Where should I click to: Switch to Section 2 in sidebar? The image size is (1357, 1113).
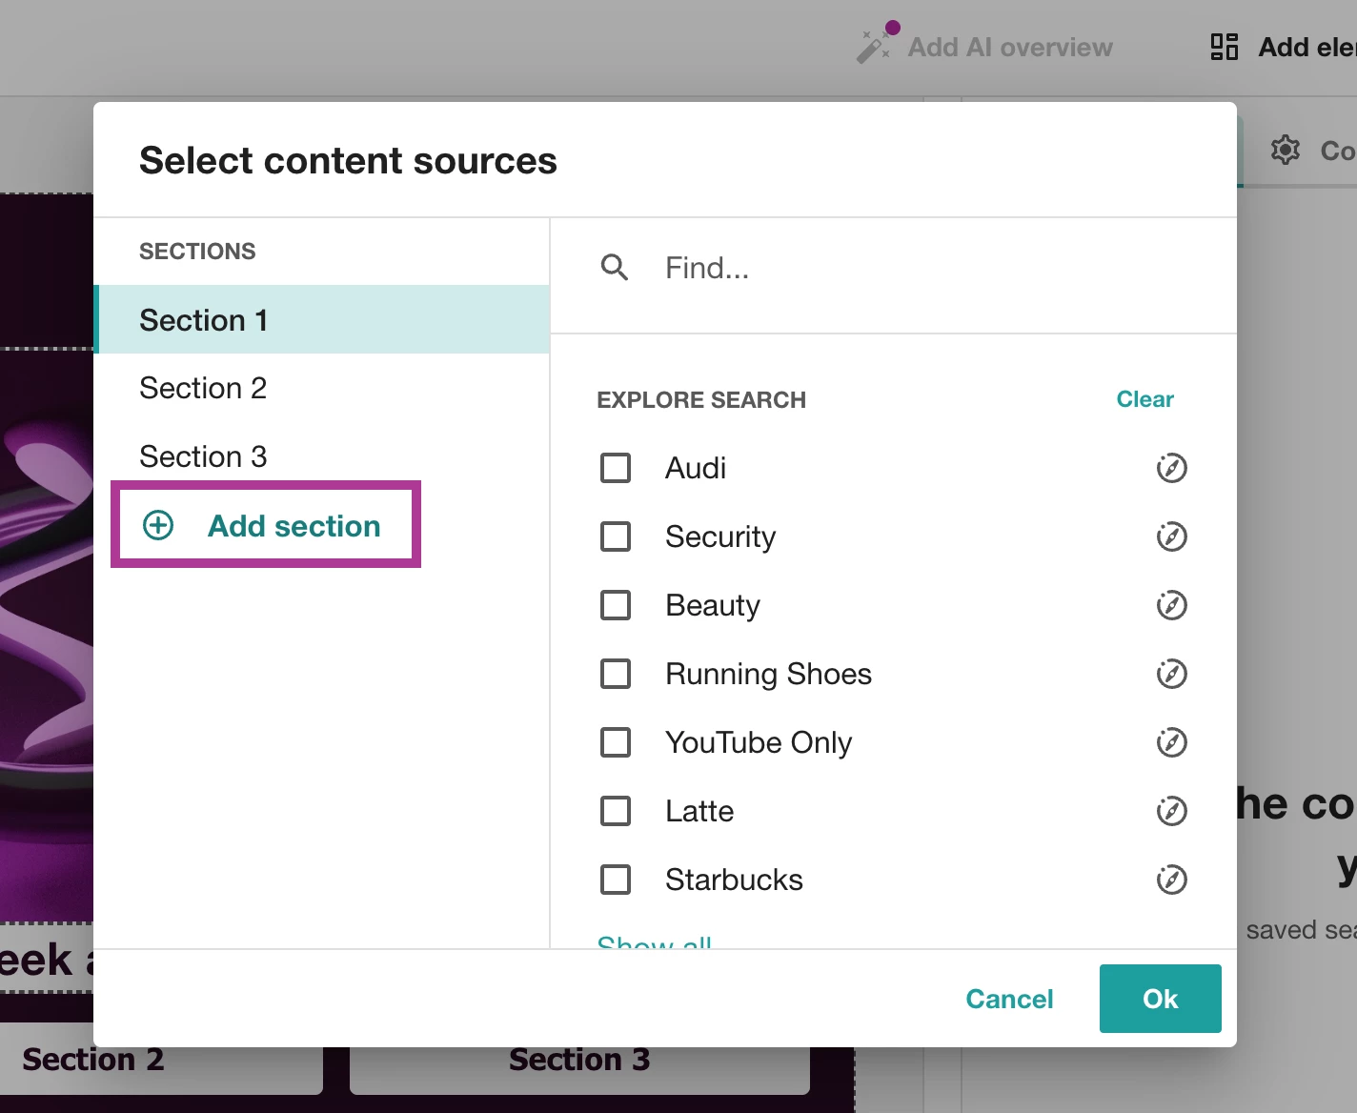[203, 388]
